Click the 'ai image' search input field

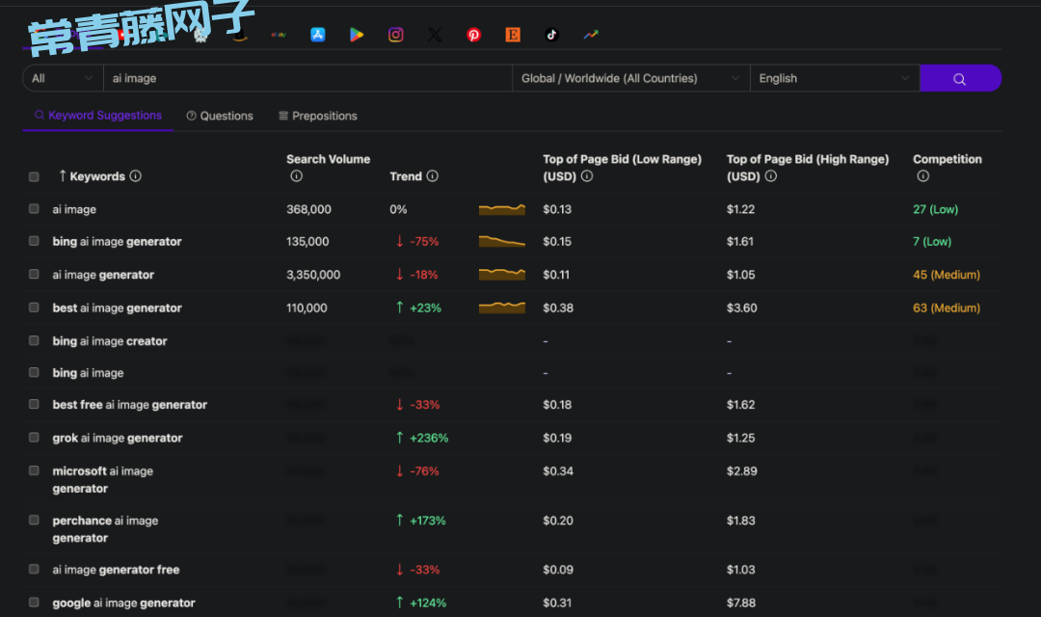[308, 79]
